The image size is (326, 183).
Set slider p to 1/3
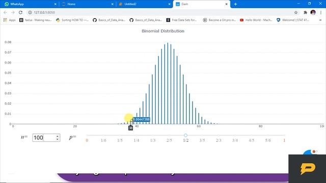[153, 140]
